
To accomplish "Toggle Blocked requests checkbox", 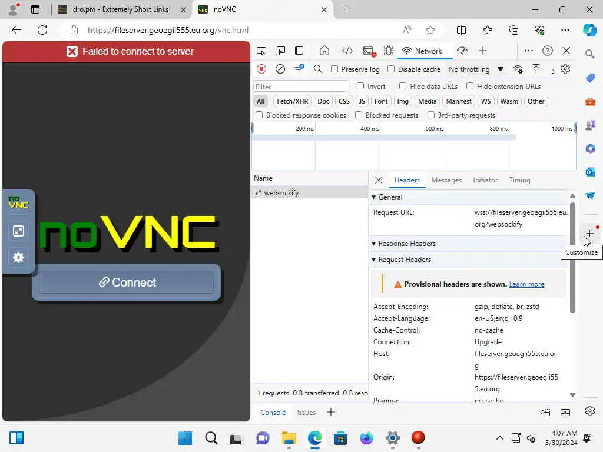I will click(359, 115).
